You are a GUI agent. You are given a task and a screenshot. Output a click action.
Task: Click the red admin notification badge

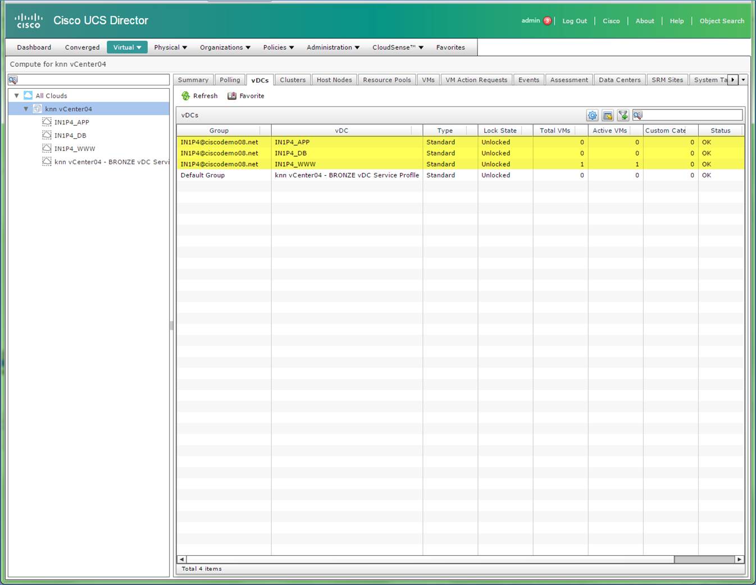tap(548, 21)
